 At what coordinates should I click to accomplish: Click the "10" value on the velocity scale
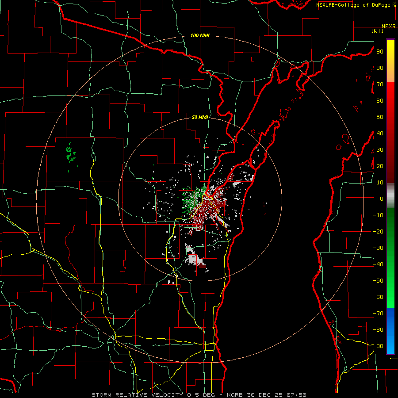pyautogui.click(x=380, y=183)
